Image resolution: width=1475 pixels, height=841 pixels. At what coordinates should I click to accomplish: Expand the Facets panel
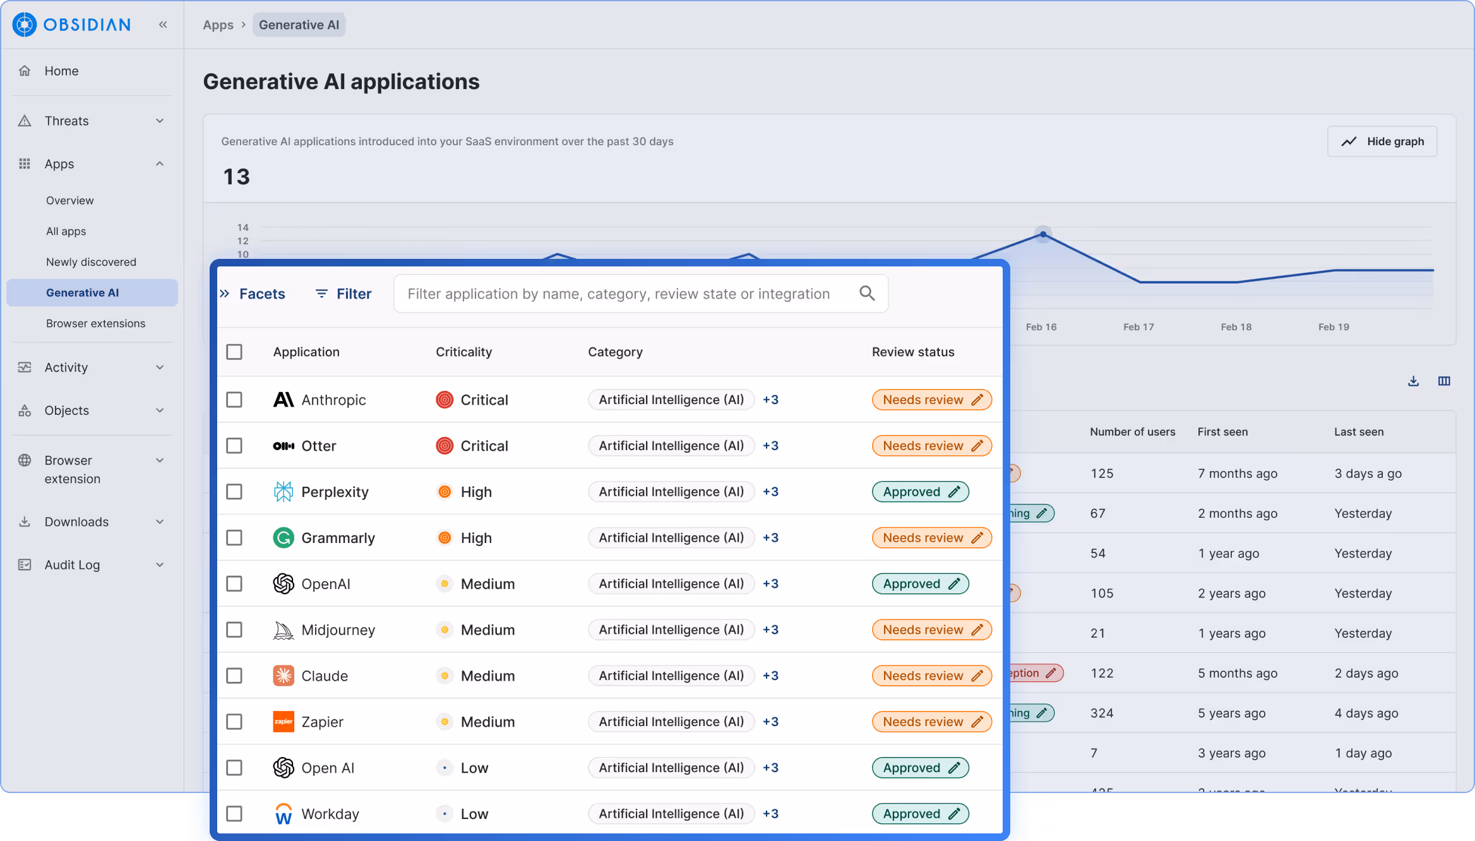(253, 294)
